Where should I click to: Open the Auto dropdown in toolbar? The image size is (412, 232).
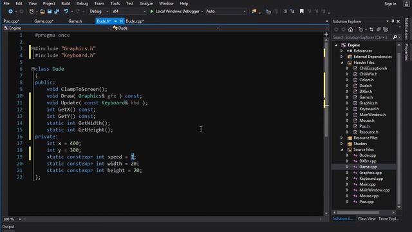pyautogui.click(x=225, y=12)
